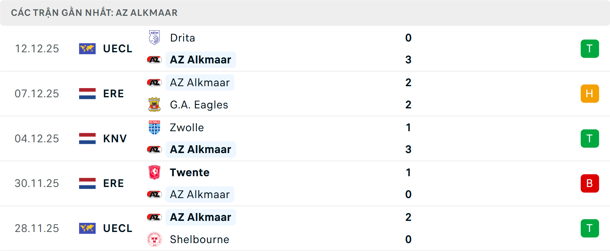Select the AZ Alkmaar logo in the Drita match
This screenshot has height=251, width=610.
[x=154, y=60]
